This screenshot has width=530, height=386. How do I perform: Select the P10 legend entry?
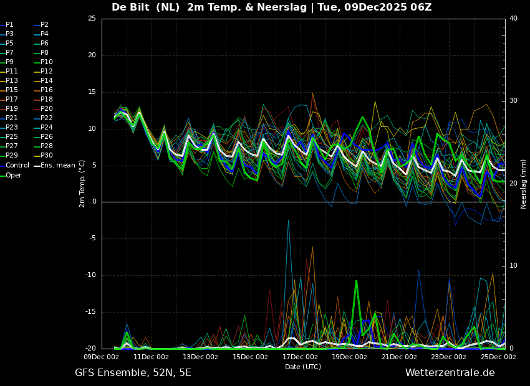(43, 62)
